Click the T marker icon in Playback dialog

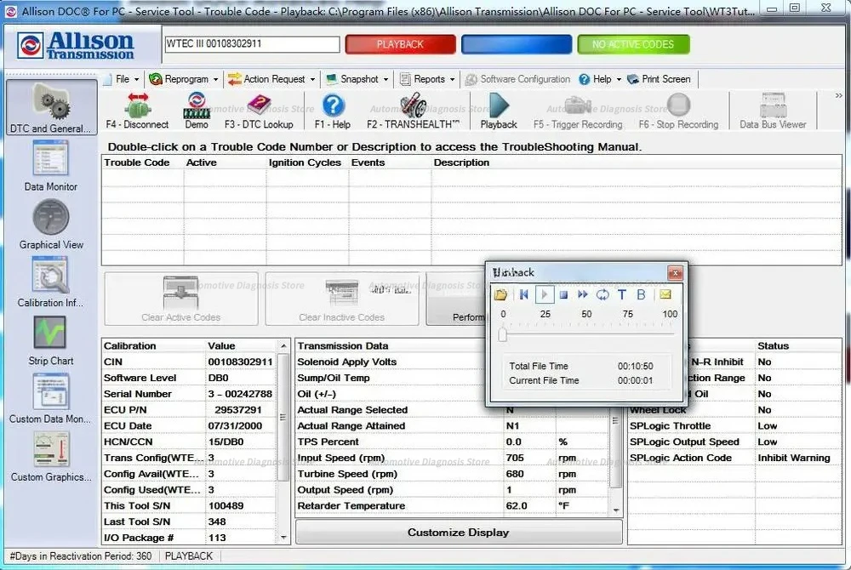pyautogui.click(x=622, y=294)
